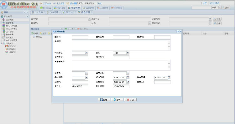Click the 公司主页 home link with house icon
235x124 pixels.
point(45,3)
